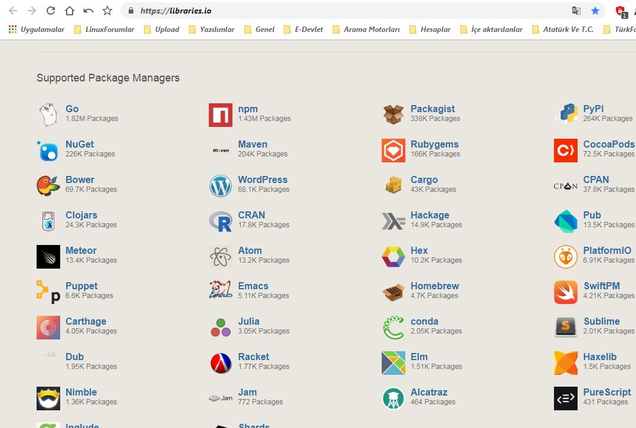636x428 pixels.
Task: Click the Alcatraz water tower icon
Action: point(393,398)
